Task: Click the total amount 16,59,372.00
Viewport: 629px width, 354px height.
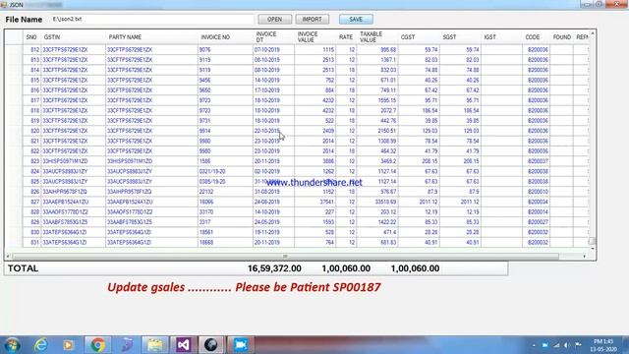Action: coord(274,268)
